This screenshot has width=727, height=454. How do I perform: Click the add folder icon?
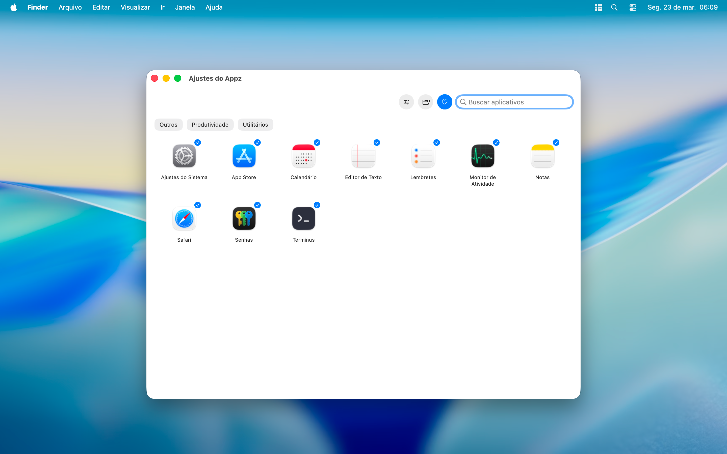pos(425,102)
